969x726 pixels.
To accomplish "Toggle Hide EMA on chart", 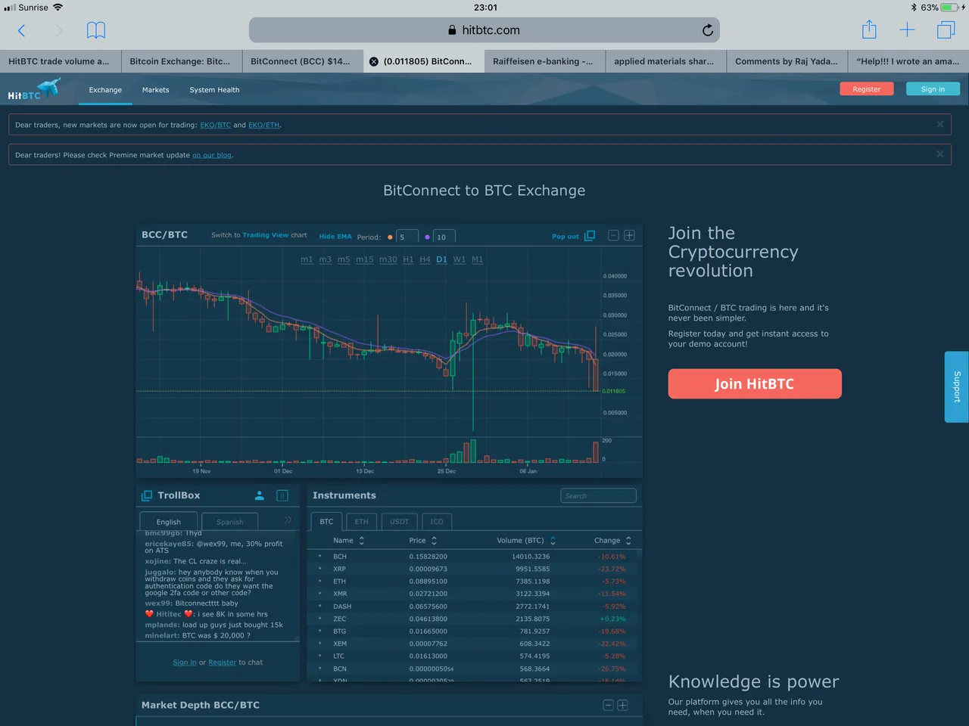I will pos(335,237).
